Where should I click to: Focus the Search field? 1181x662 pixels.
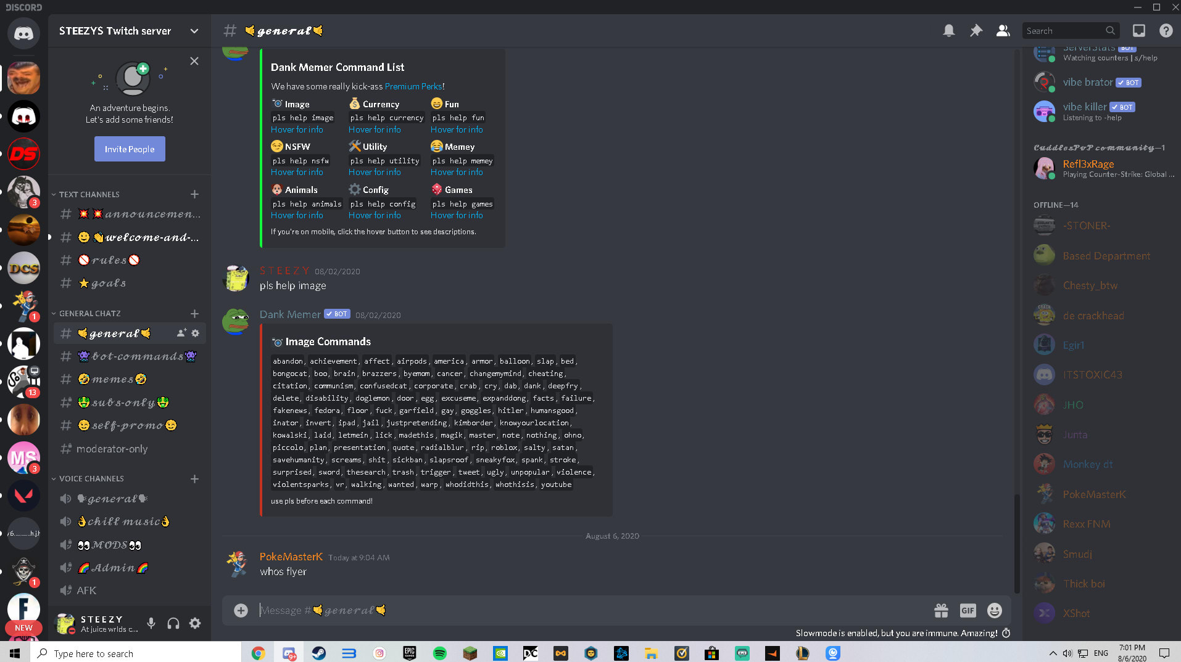click(1071, 31)
